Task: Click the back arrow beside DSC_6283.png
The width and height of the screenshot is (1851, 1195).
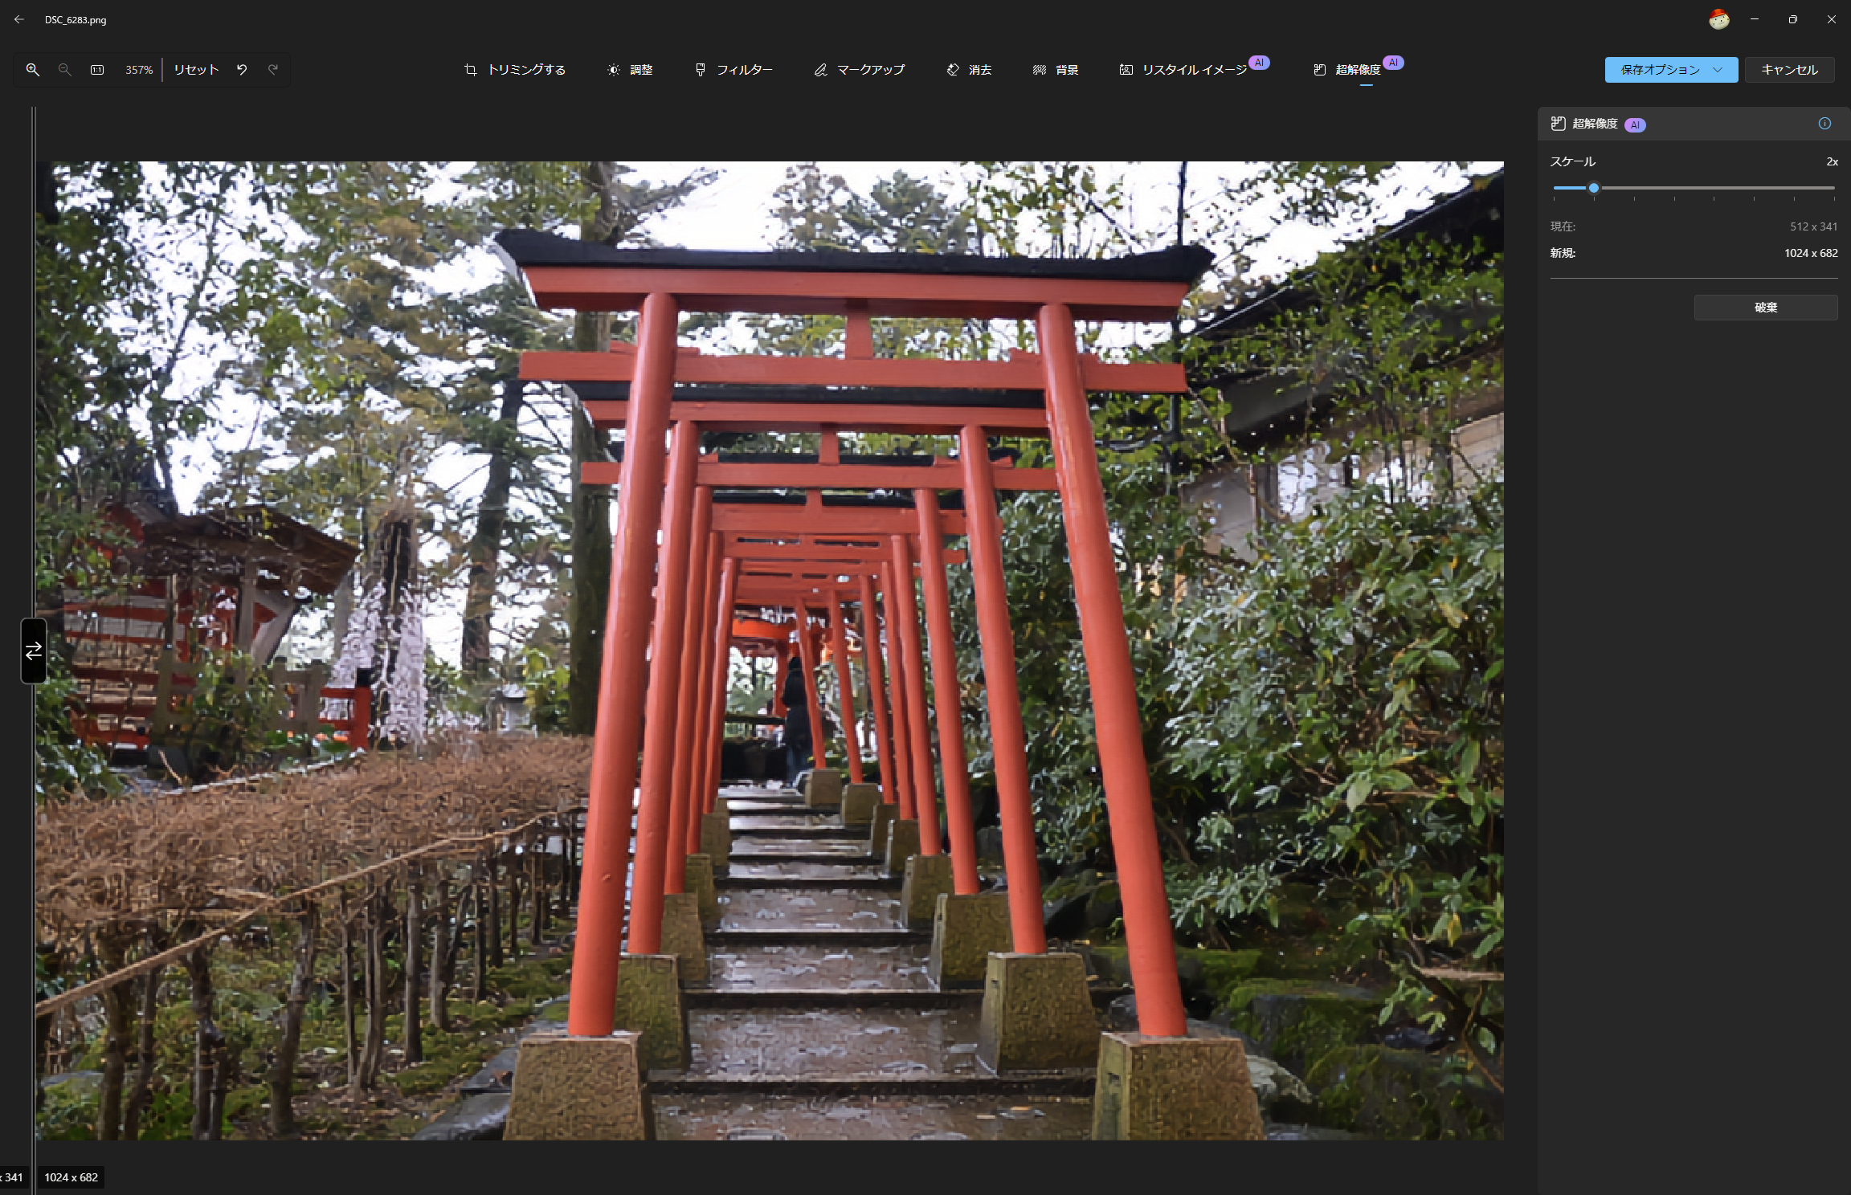Action: coord(19,19)
